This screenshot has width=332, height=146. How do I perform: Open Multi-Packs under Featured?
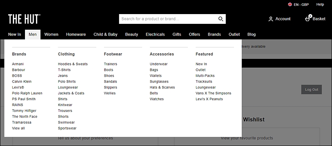click(x=205, y=76)
